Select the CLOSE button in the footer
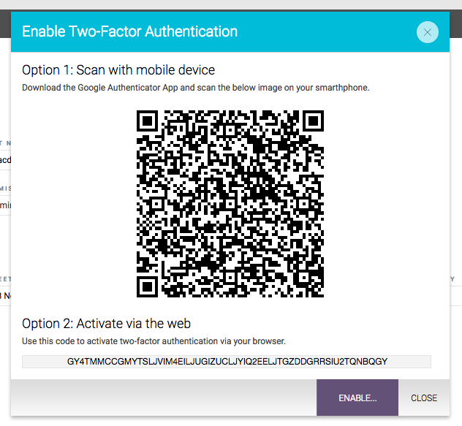462x426 pixels. point(424,398)
